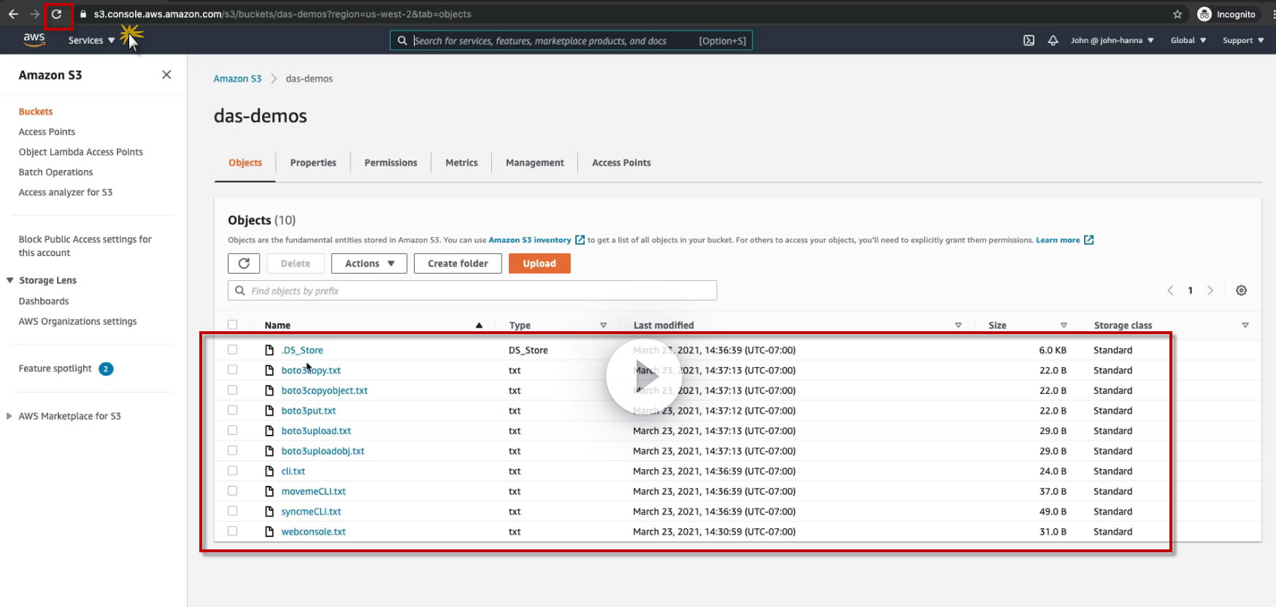Click the browser back arrow
1276x607 pixels.
[13, 14]
